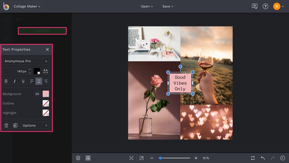Open the help question mark icon

pos(265,6)
